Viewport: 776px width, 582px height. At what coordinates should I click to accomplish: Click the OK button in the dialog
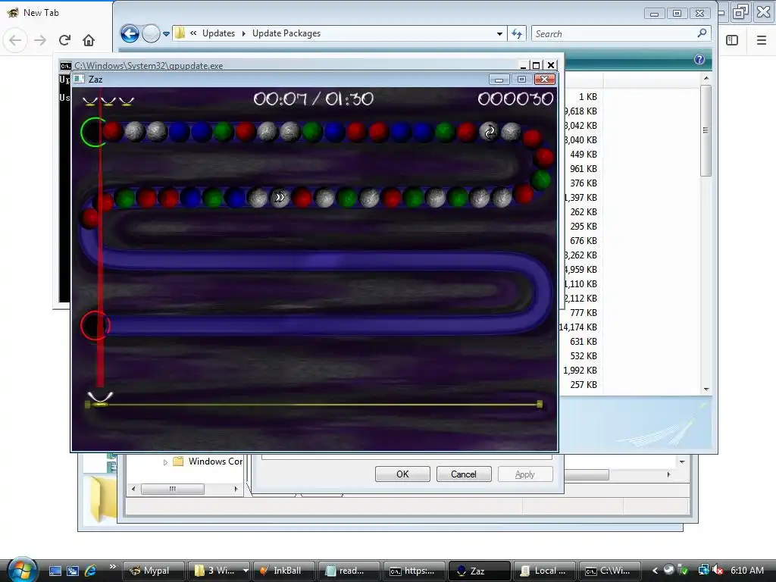click(402, 474)
